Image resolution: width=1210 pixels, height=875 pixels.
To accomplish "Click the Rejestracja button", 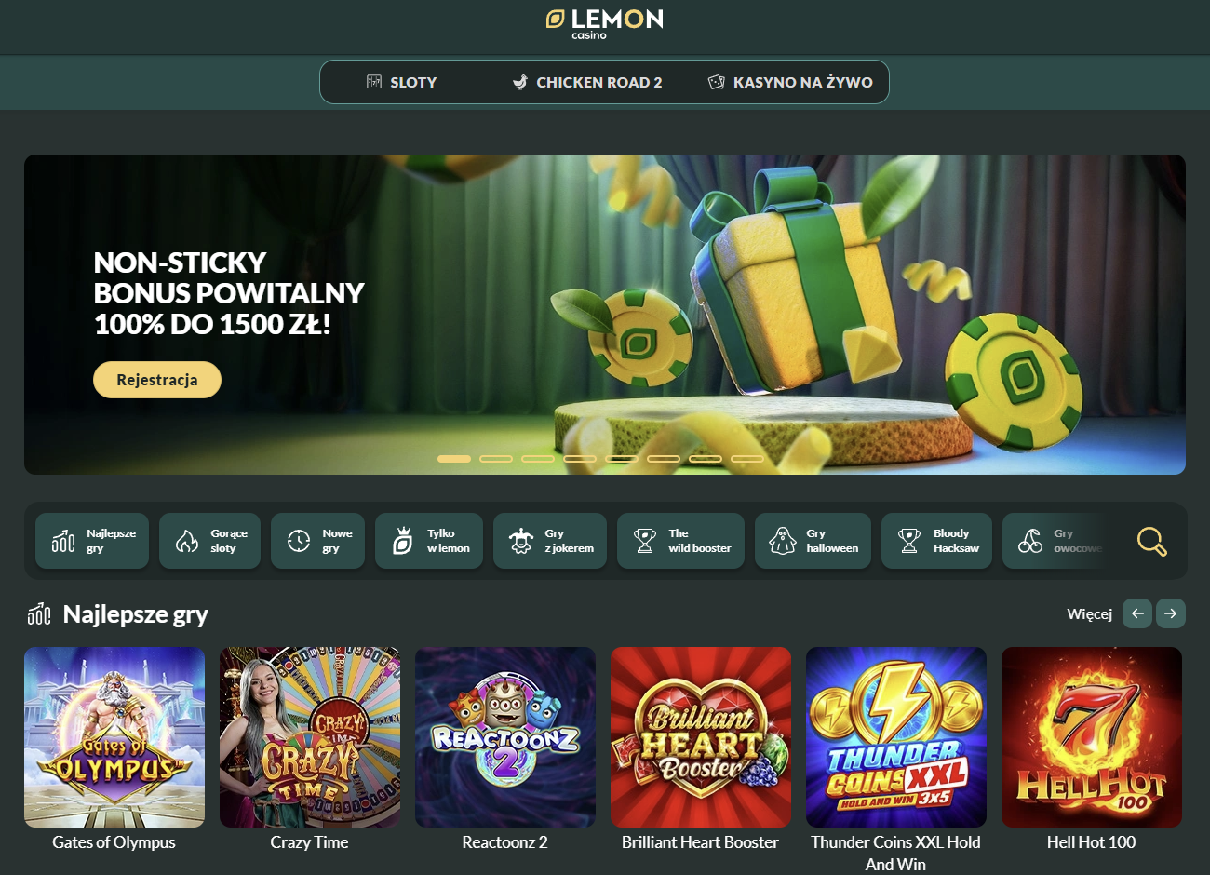I will (157, 380).
